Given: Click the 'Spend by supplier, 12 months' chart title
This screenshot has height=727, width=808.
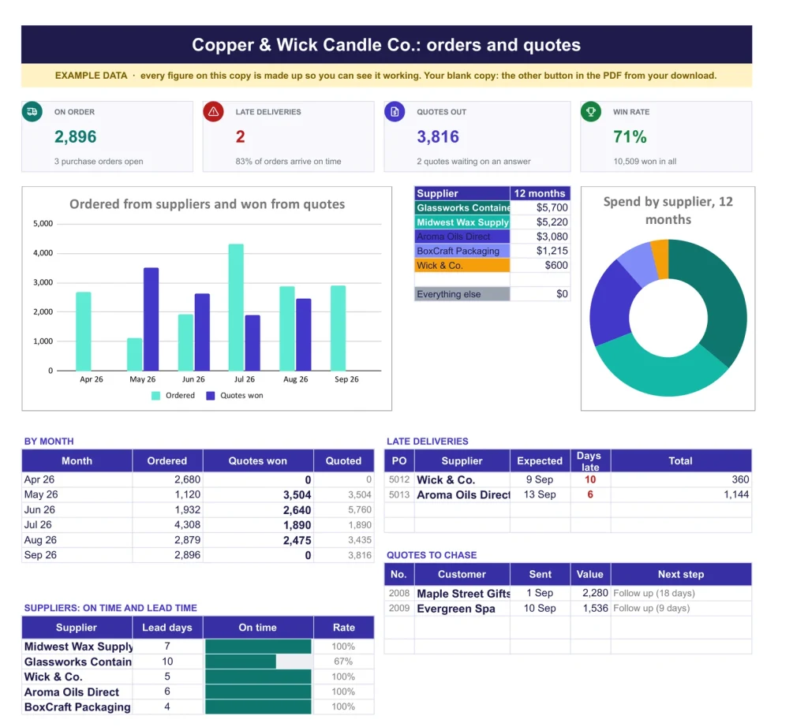Looking at the screenshot, I should point(668,211).
